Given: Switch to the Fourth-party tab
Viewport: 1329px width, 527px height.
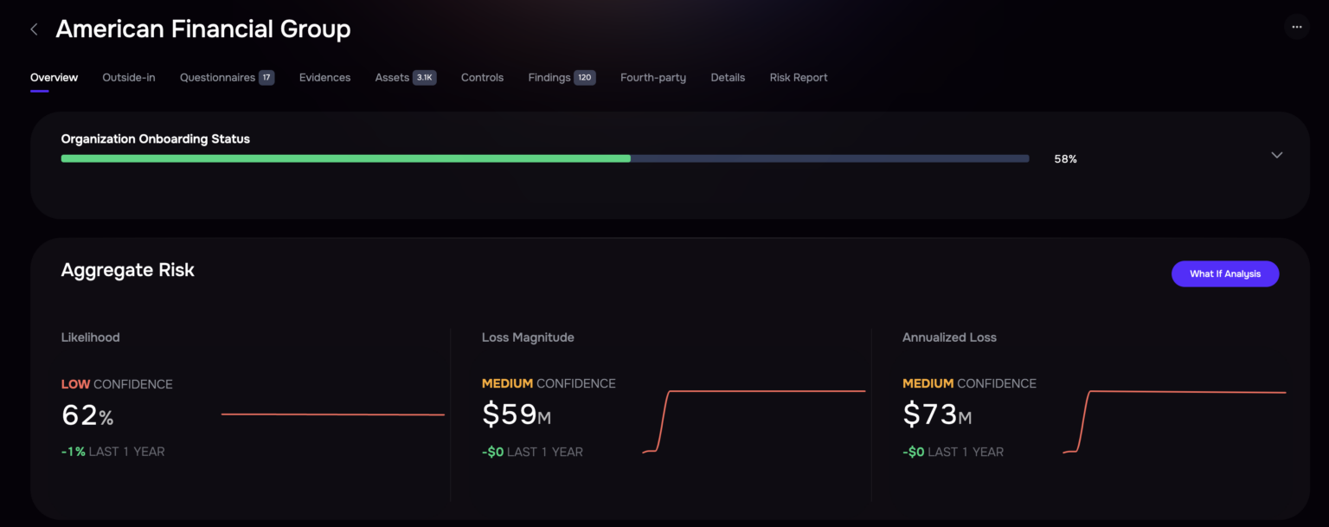Looking at the screenshot, I should [x=653, y=78].
